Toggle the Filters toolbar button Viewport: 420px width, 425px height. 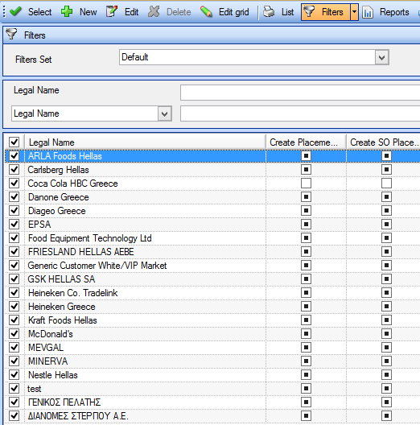[325, 12]
